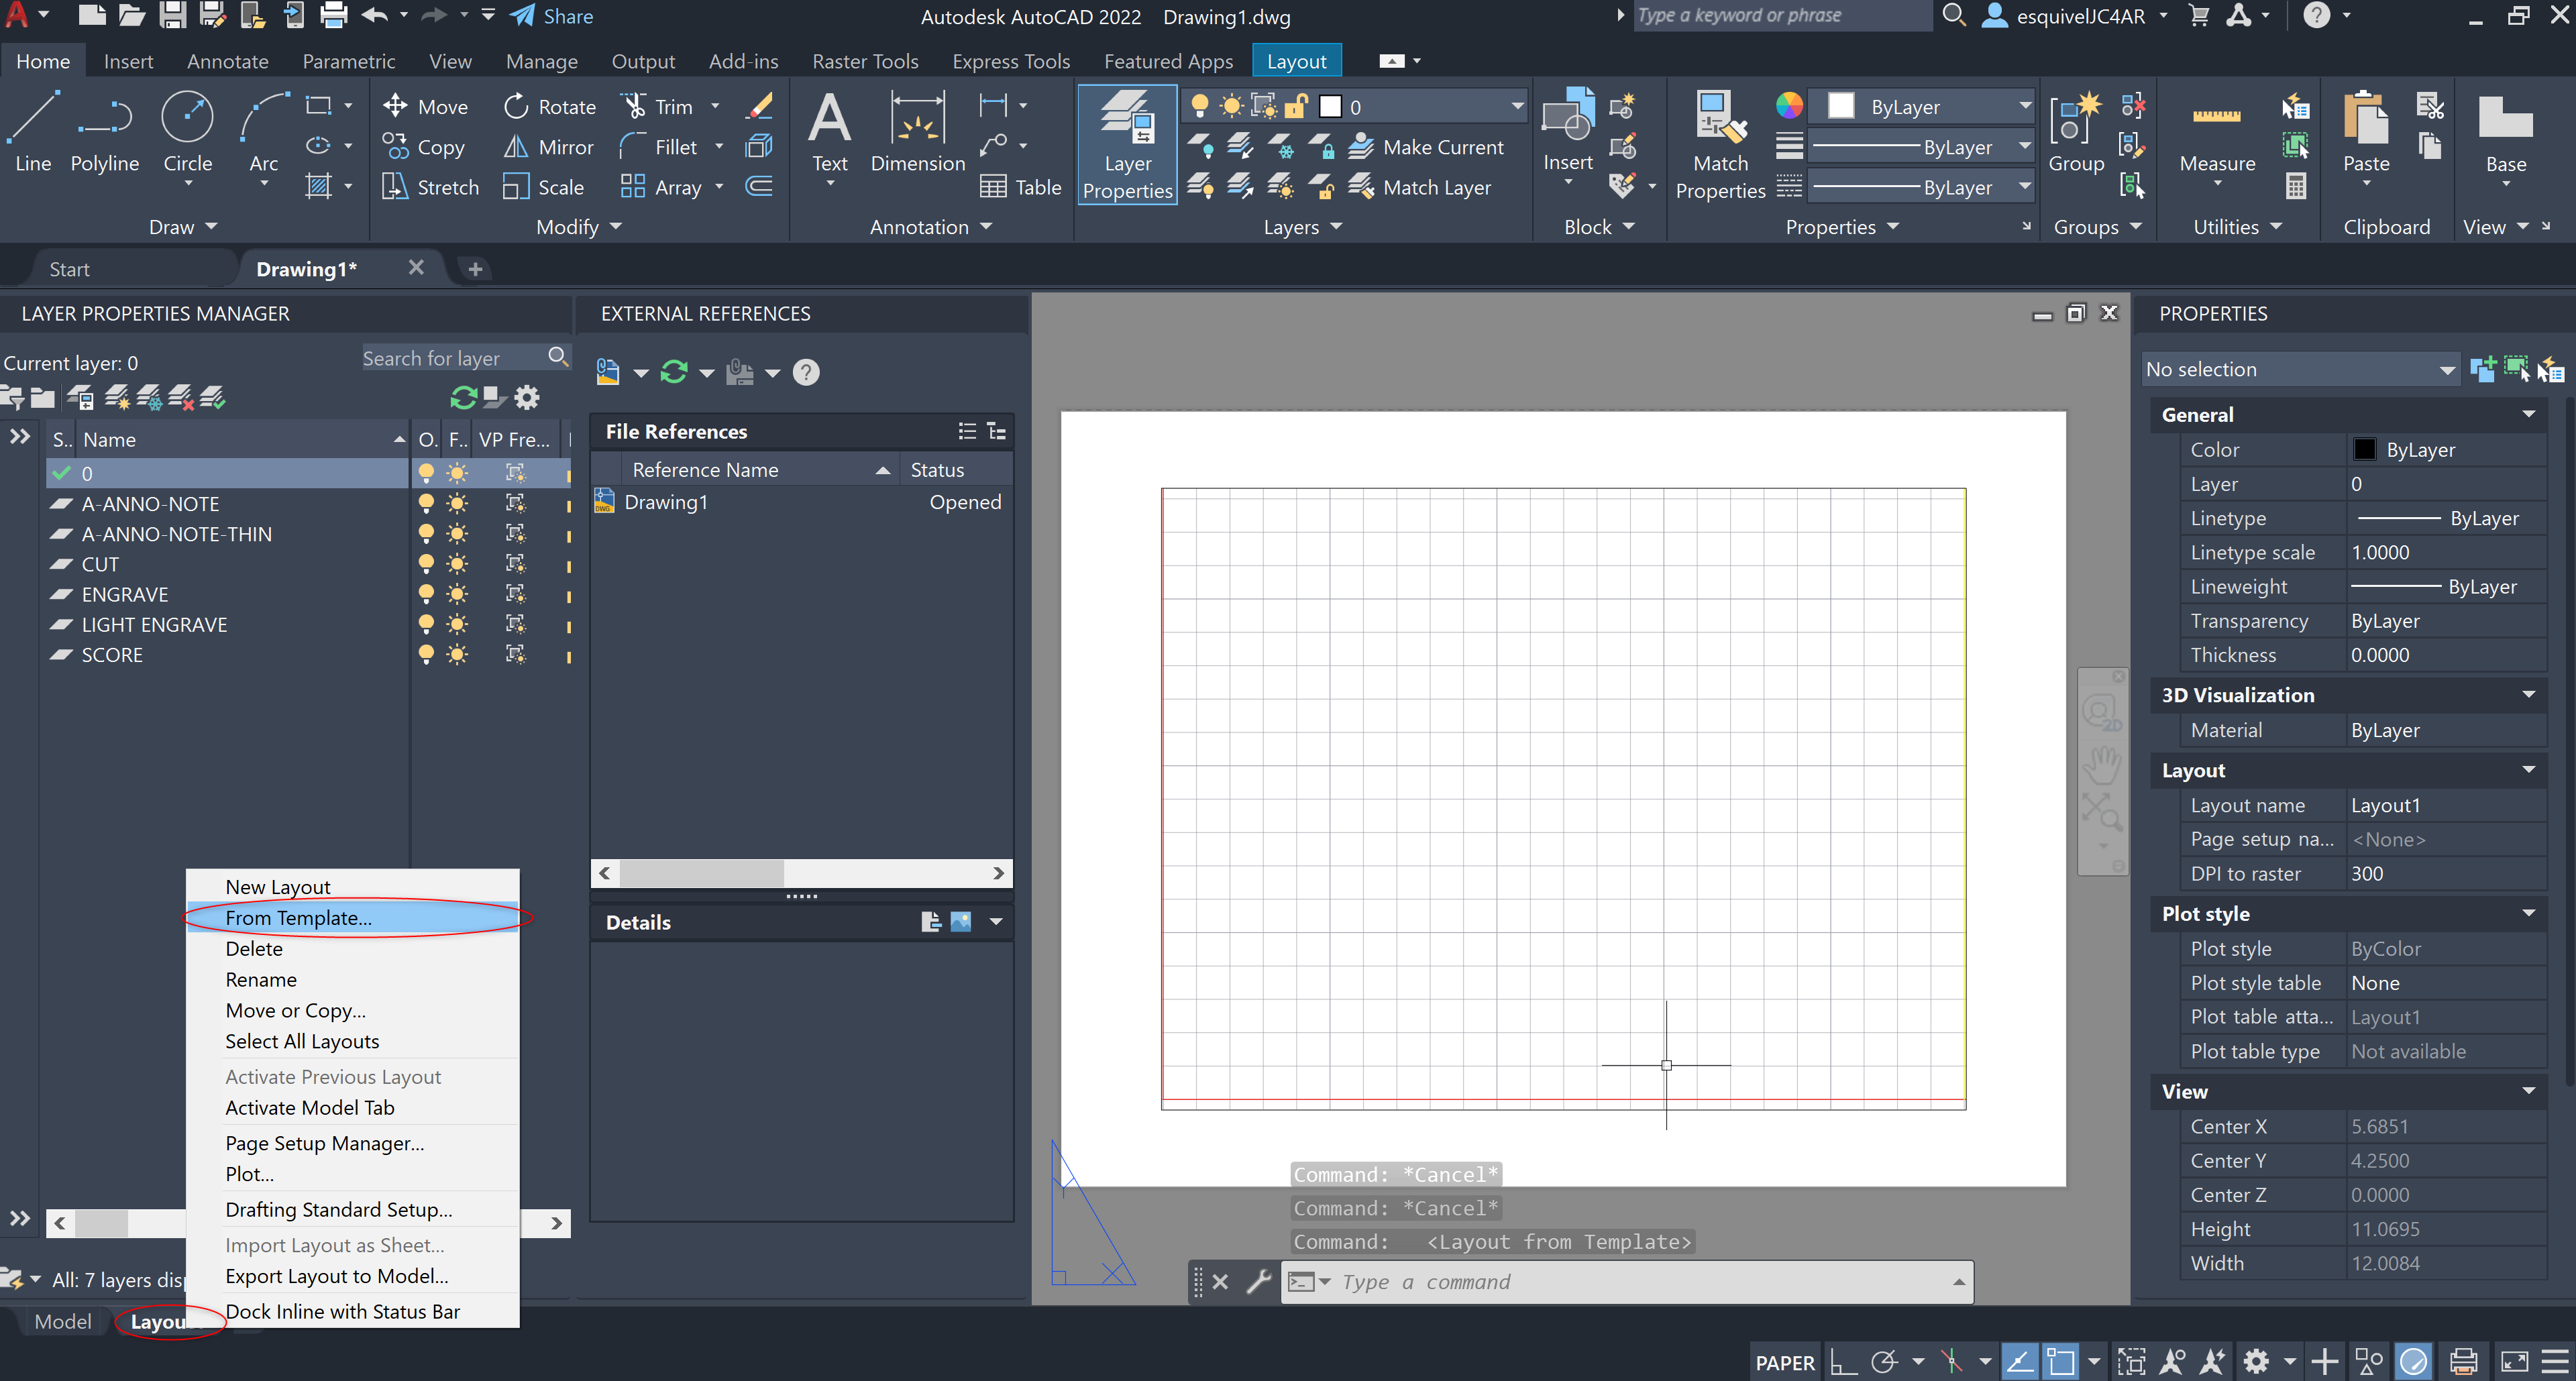Collapse the Plot style section
Viewport: 2576px width, 1381px height.
pos(2528,913)
